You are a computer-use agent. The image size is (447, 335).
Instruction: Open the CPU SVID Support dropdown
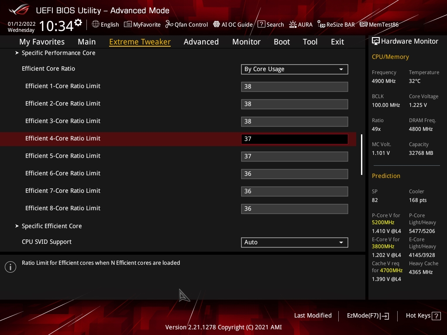[294, 242]
